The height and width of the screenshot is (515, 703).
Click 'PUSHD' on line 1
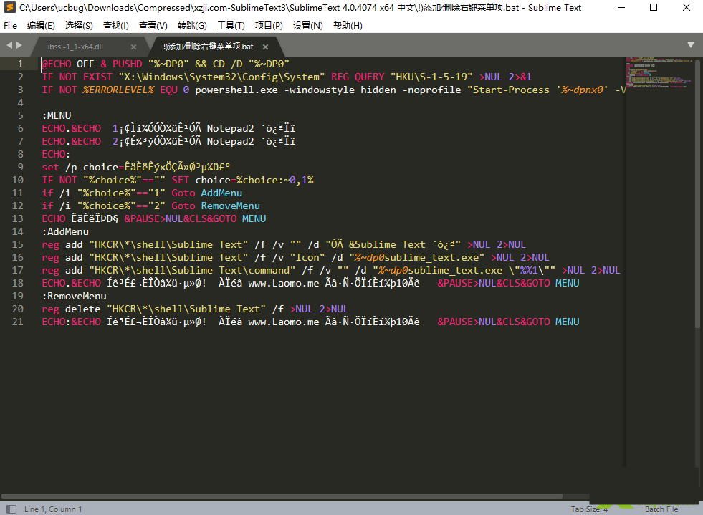[128, 64]
